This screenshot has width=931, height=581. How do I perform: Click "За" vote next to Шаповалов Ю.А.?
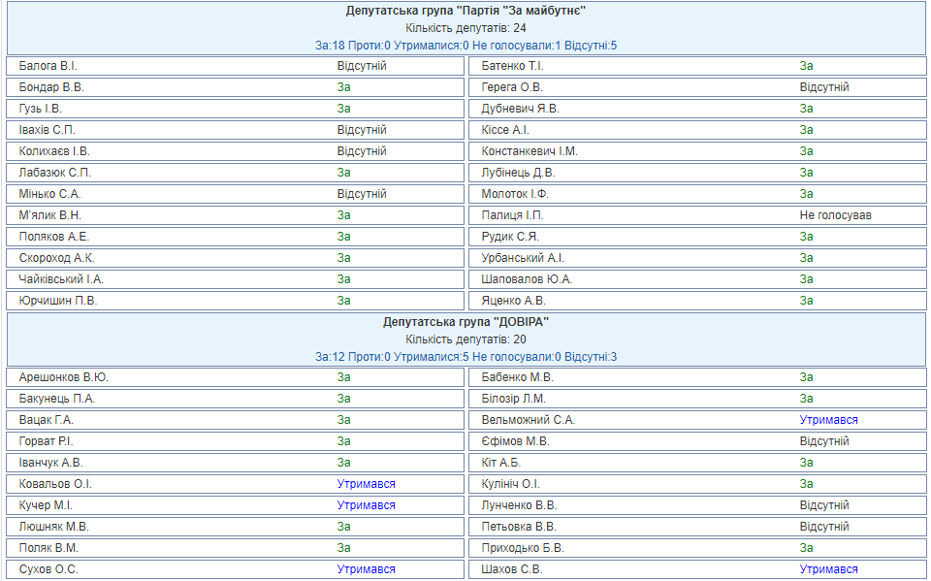pos(806,279)
